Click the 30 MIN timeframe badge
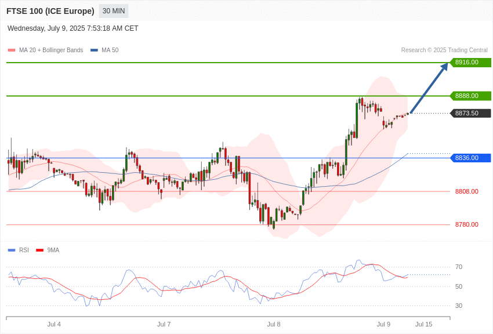493x334 pixels. pyautogui.click(x=114, y=11)
